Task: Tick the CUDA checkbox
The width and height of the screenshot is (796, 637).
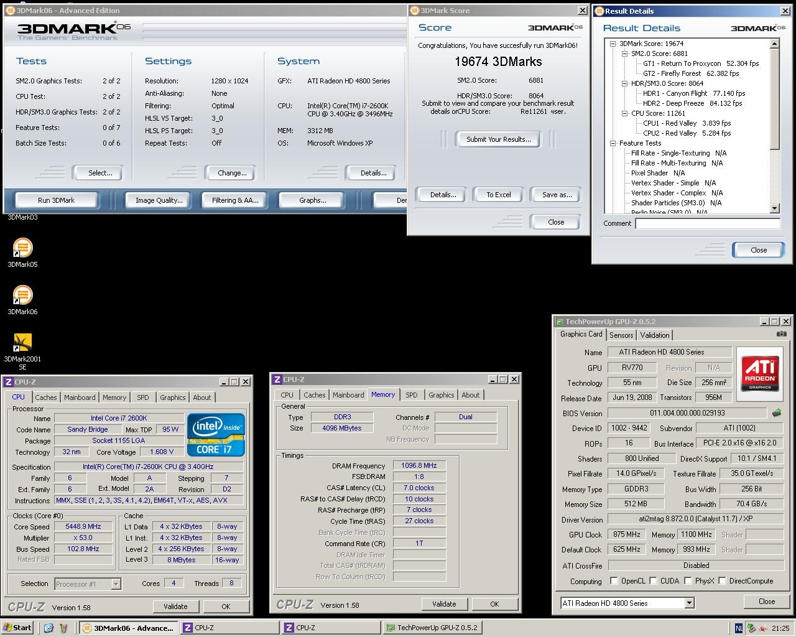Action: click(x=654, y=581)
